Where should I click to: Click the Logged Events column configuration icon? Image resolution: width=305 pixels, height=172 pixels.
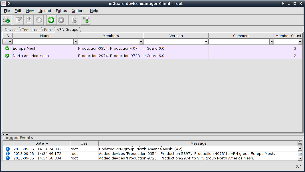pos(300,143)
